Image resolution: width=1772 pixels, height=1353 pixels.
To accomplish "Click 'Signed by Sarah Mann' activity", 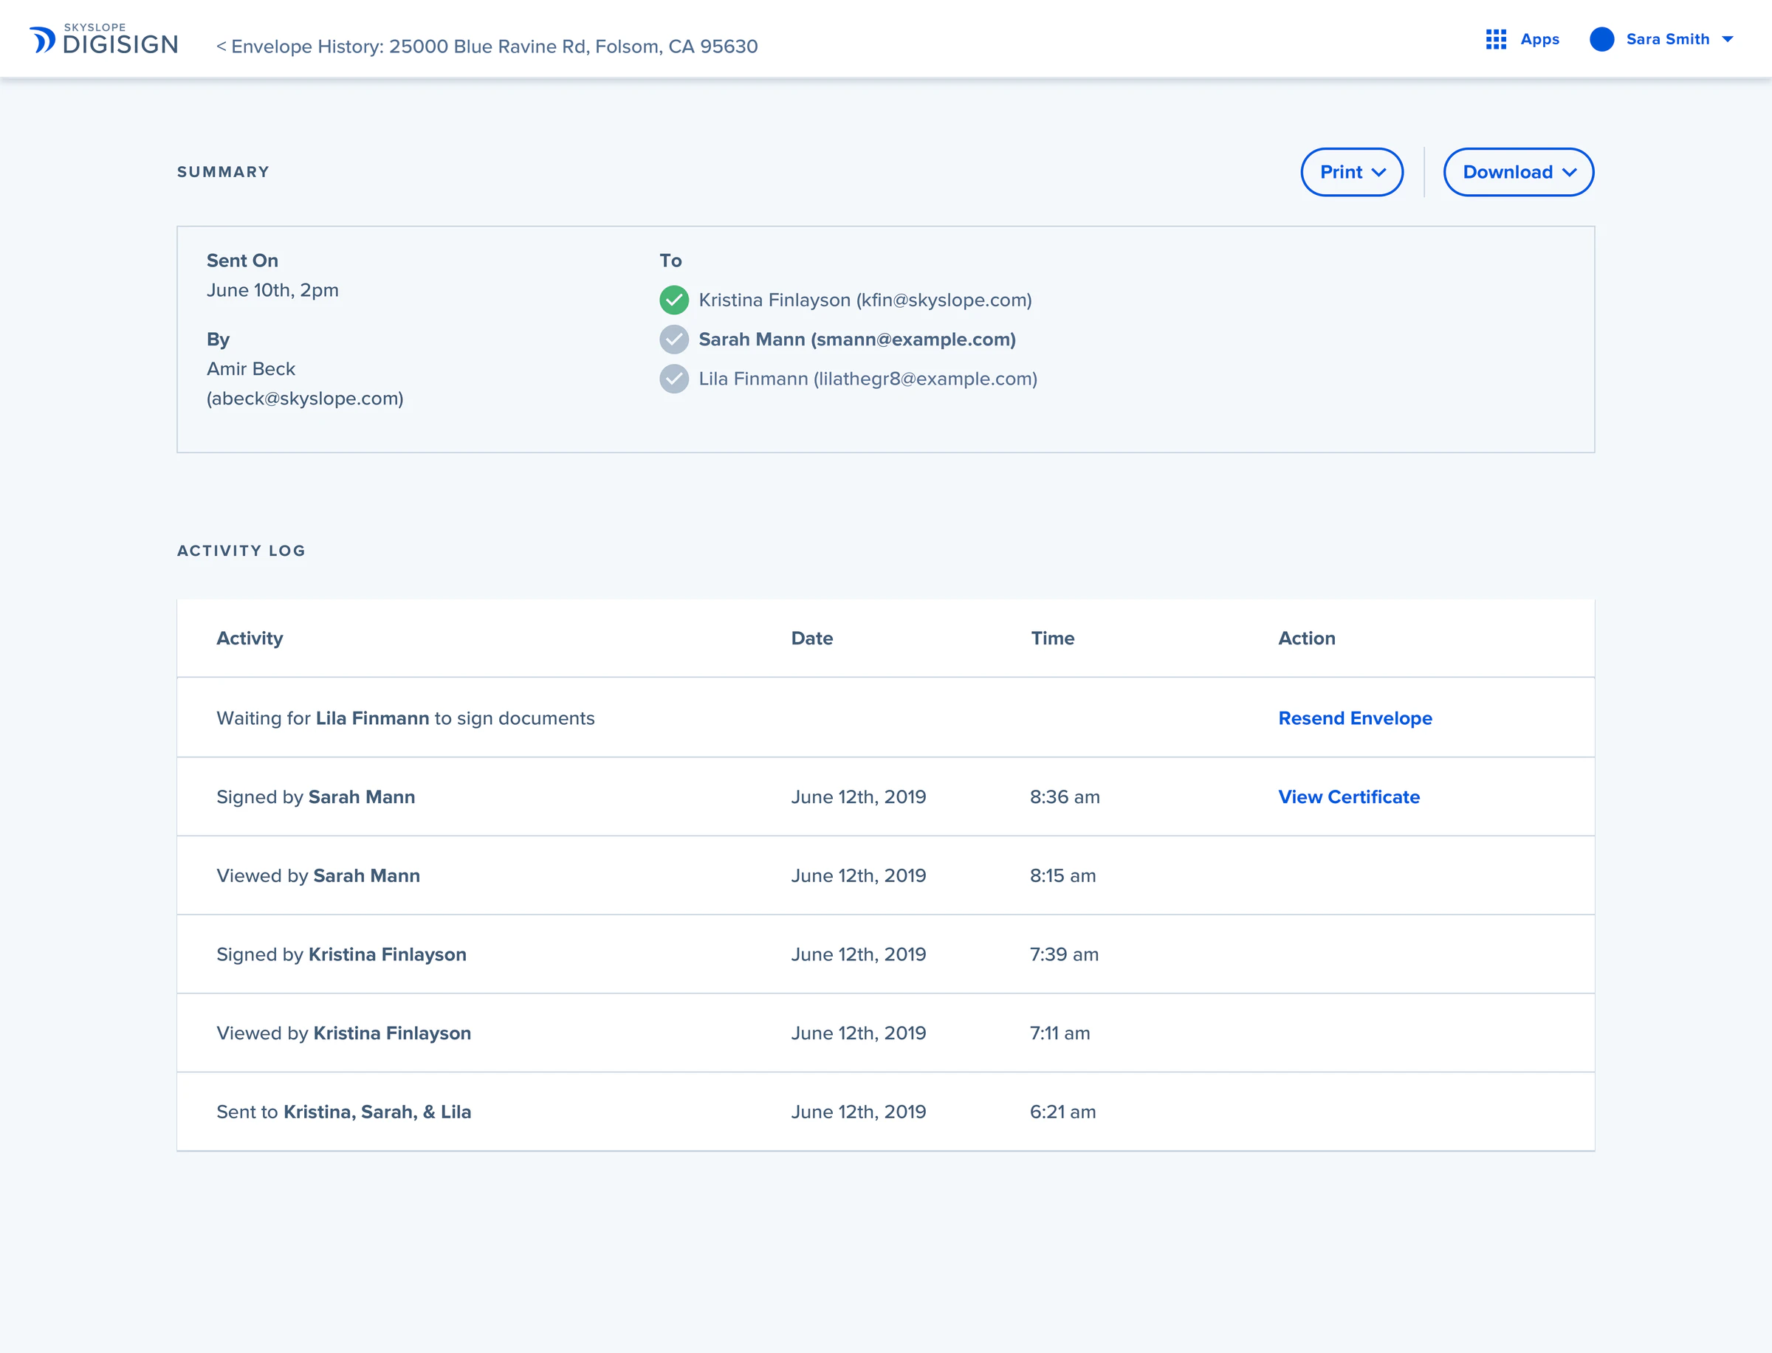I will (316, 797).
